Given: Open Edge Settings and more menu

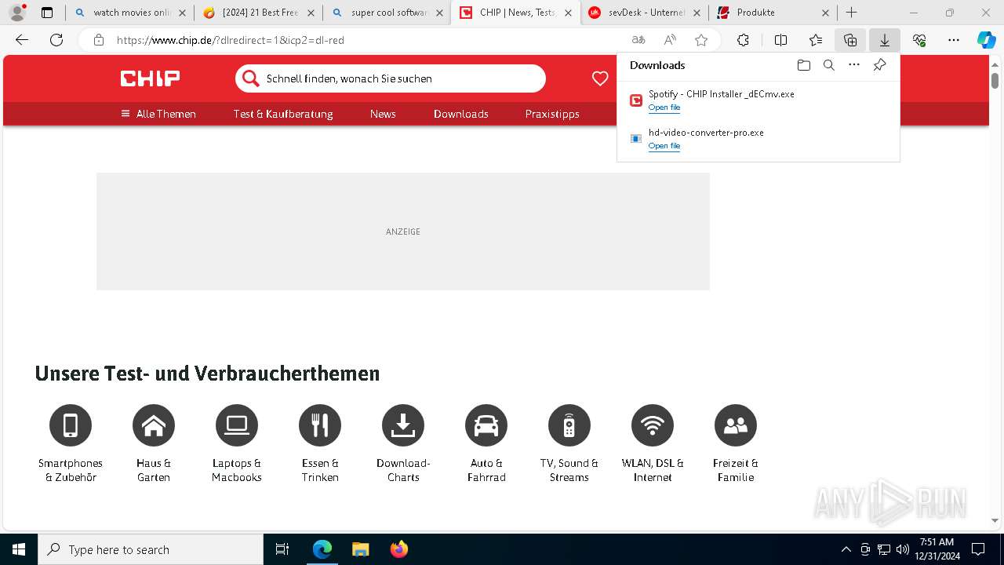Looking at the screenshot, I should (954, 40).
